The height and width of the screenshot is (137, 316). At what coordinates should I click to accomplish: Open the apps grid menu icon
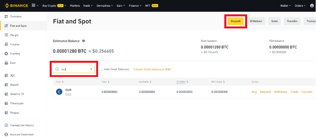coord(34,6)
